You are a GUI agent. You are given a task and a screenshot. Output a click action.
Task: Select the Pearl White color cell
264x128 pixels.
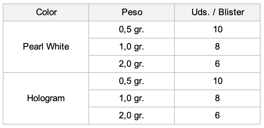click(x=46, y=47)
